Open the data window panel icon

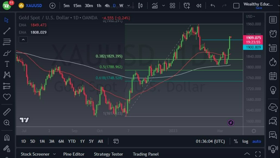(273, 48)
